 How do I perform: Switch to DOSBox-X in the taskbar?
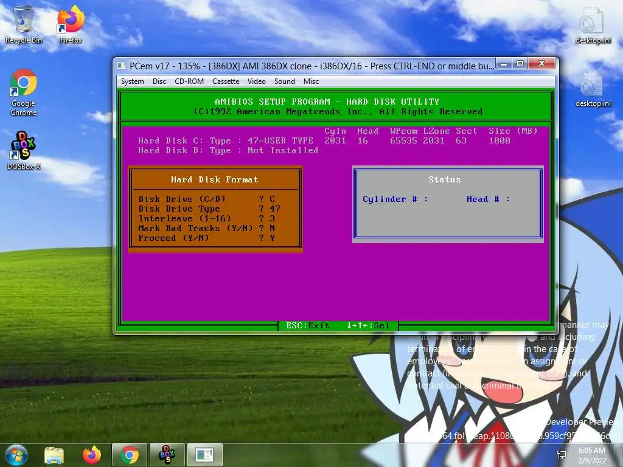tap(167, 455)
